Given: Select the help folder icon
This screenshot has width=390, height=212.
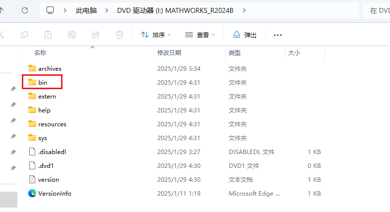Looking at the screenshot, I should [x=32, y=110].
